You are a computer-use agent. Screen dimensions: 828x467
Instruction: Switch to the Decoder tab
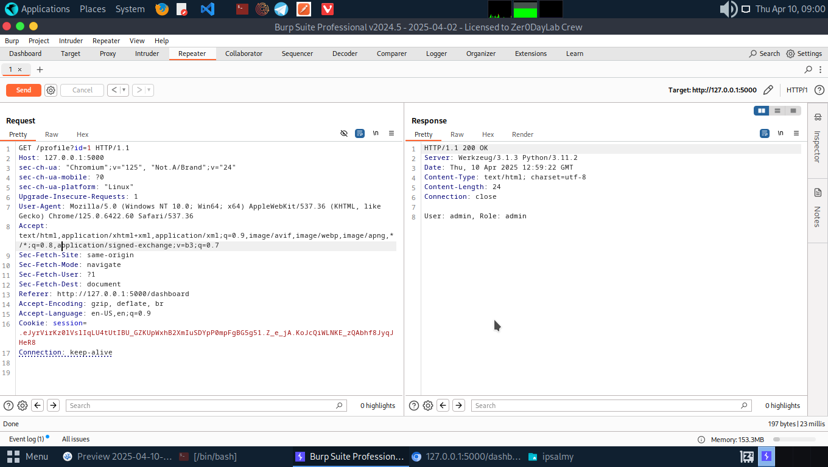pos(345,54)
